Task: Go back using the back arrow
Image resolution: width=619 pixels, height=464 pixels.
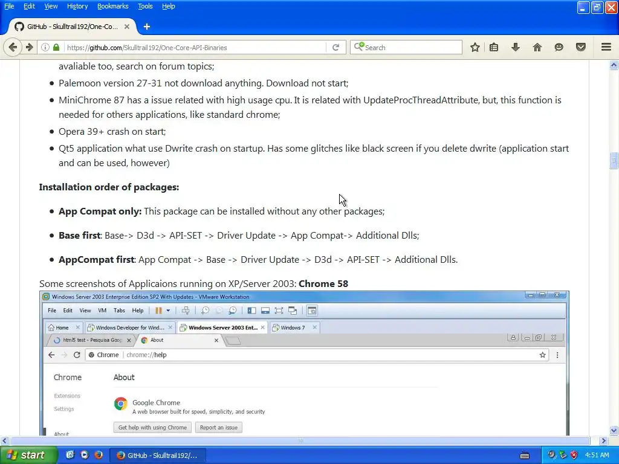Action: tap(13, 47)
